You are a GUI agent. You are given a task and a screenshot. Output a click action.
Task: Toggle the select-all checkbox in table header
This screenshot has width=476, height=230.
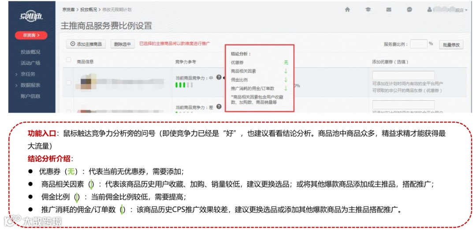point(69,60)
